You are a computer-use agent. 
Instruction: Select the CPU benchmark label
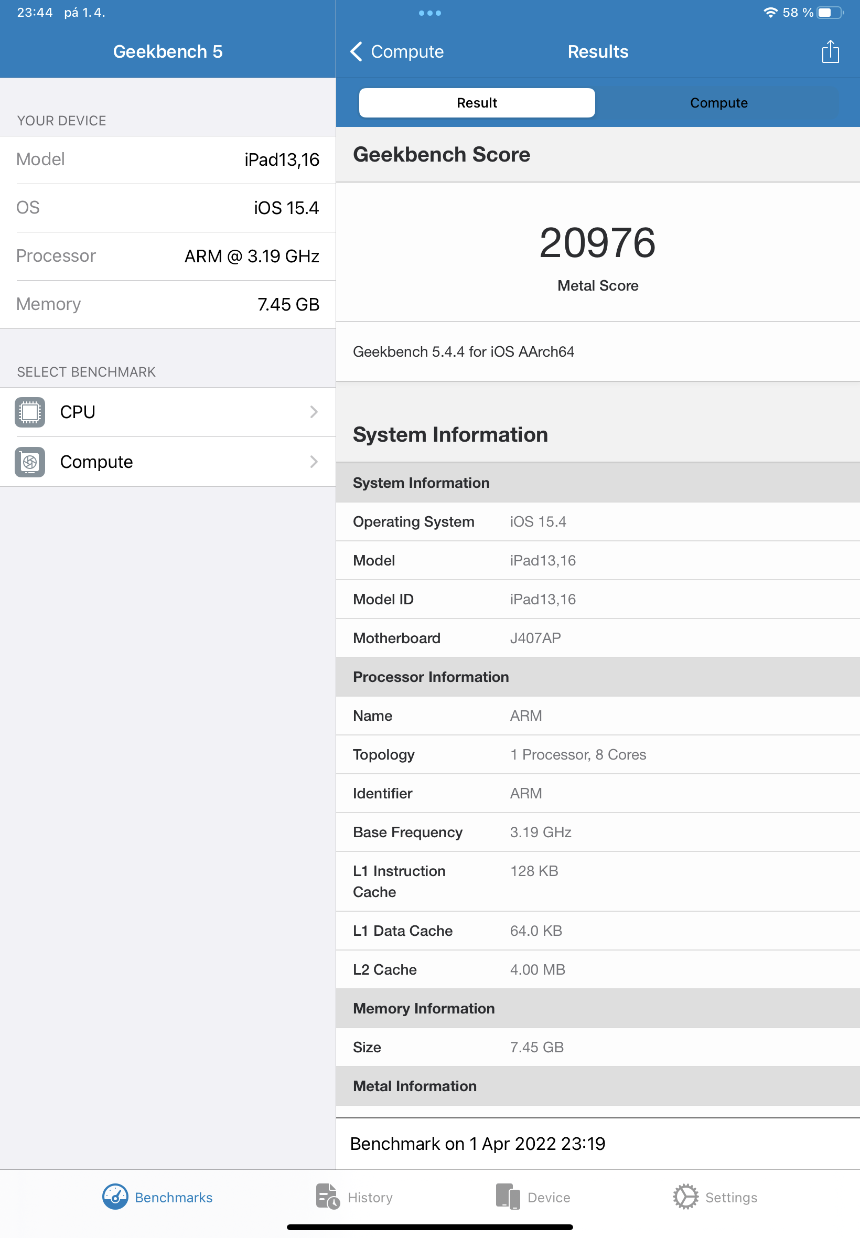click(x=78, y=412)
